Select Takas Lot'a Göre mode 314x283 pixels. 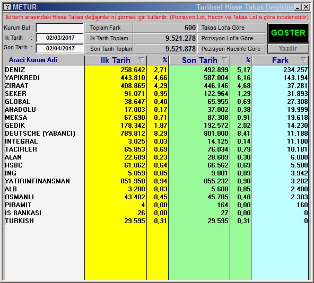click(x=231, y=28)
